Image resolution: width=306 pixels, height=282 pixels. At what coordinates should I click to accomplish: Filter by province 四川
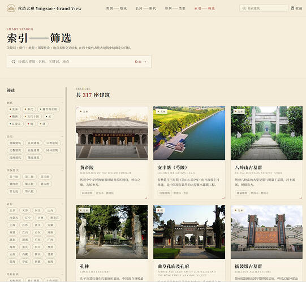[x=38, y=247]
